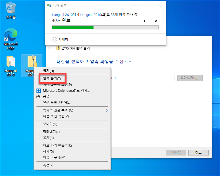220x176 pixels.
Task: Click the Microsoft Defender shield icon
Action: pyautogui.click(x=39, y=90)
